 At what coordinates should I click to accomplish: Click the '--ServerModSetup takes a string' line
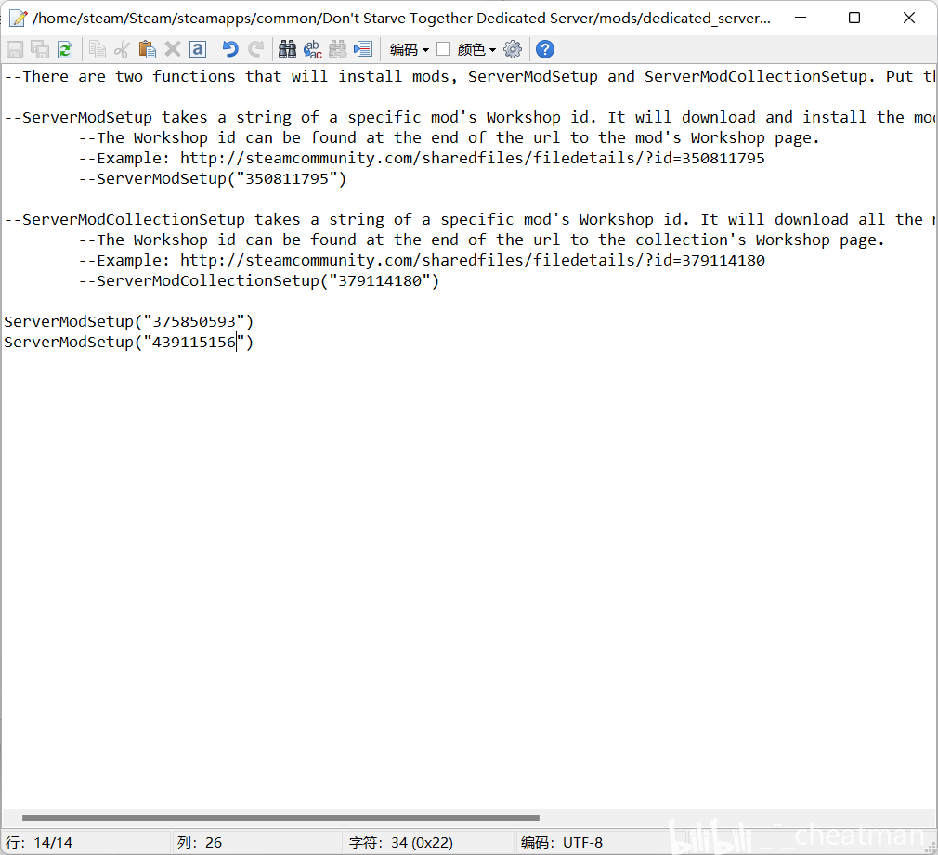[x=469, y=117]
